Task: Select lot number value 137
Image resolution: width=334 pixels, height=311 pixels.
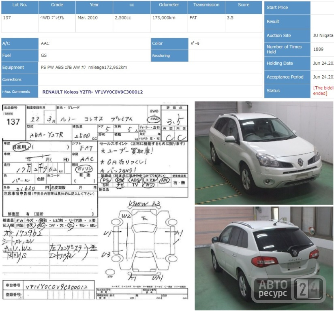Action: 7,18
